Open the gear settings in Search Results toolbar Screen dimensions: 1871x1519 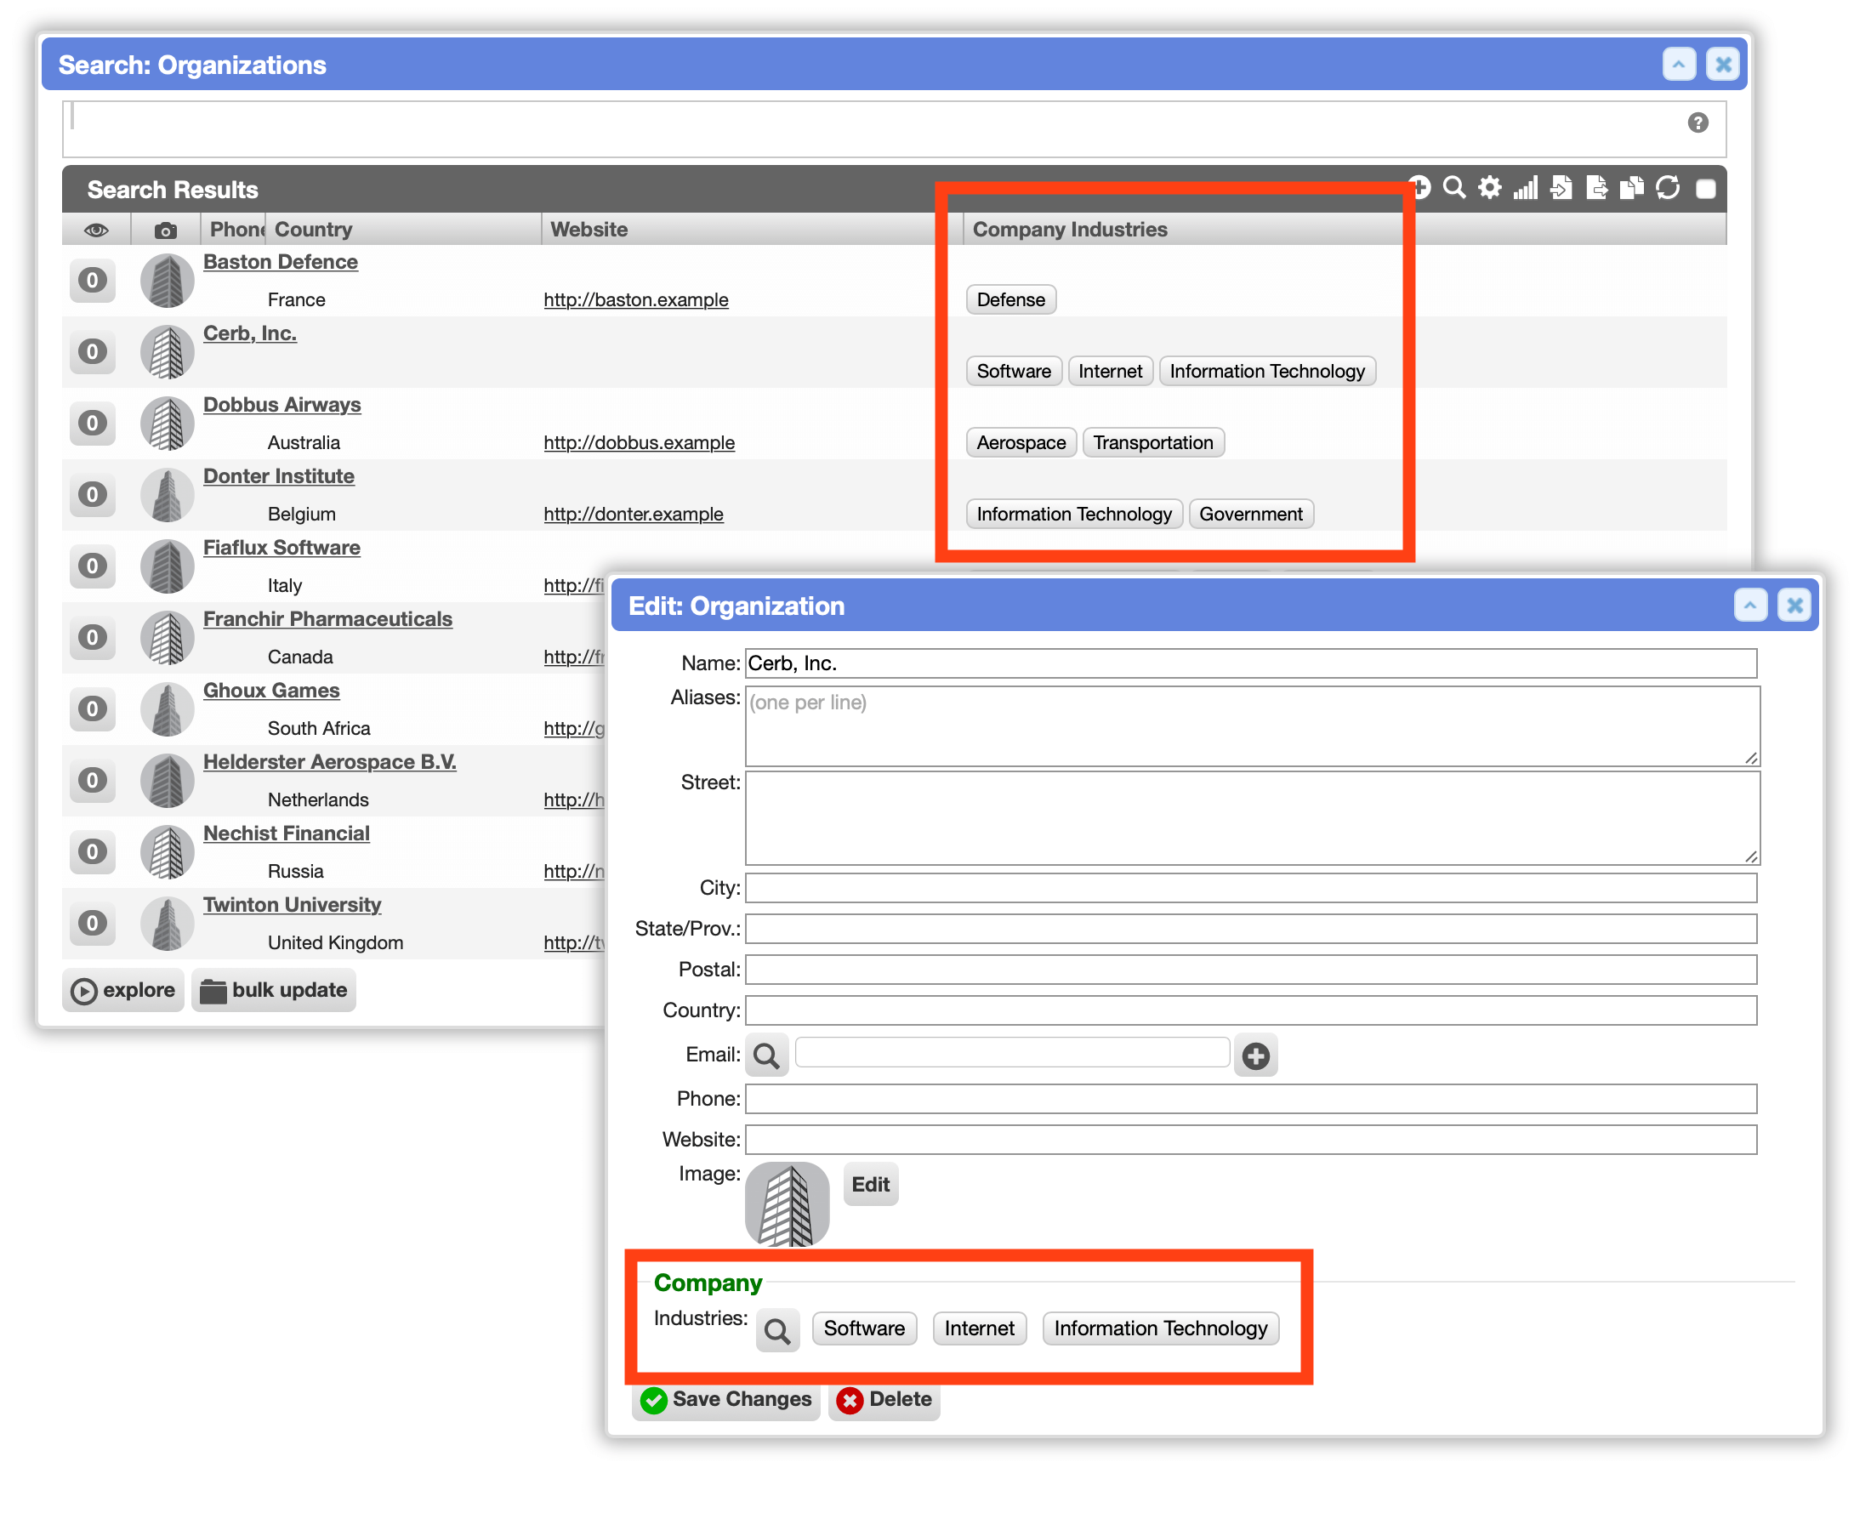tap(1491, 188)
